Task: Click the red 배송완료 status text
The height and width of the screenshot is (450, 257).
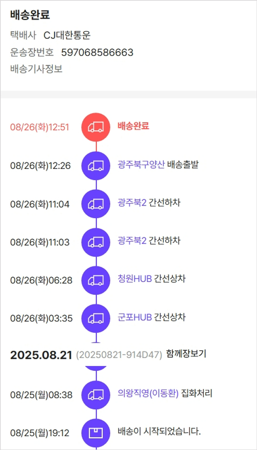Action: [133, 126]
